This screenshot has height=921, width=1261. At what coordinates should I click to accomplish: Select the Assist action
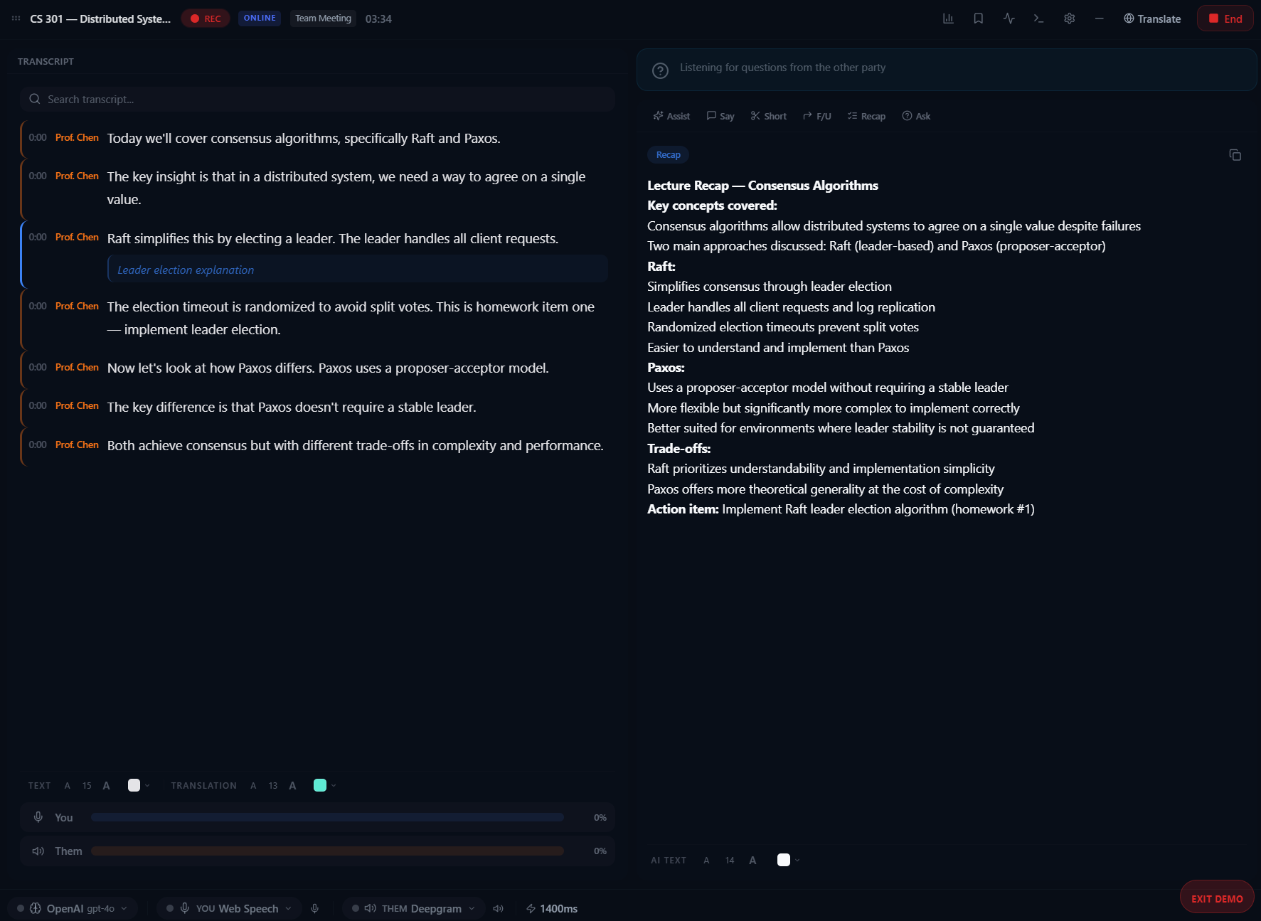(671, 116)
